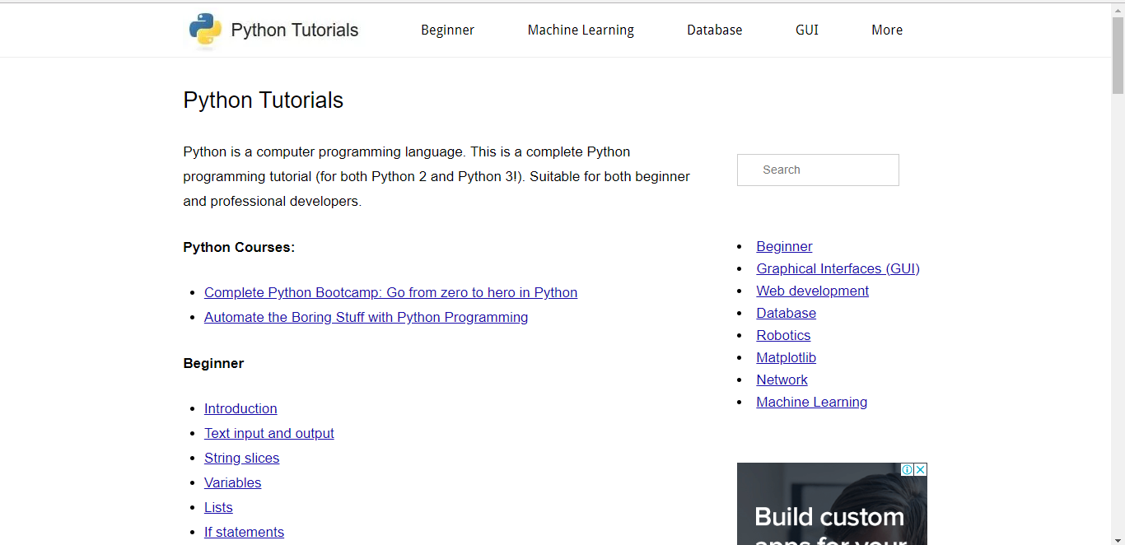Image resolution: width=1125 pixels, height=545 pixels.
Task: Go to the Introduction tutorial link
Action: [x=240, y=408]
